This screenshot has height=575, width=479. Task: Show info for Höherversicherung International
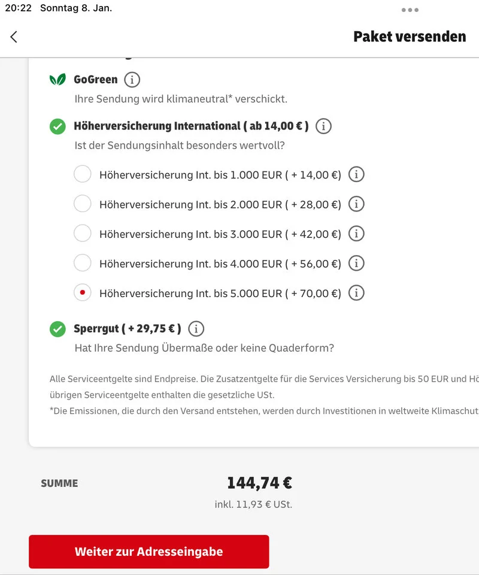click(323, 126)
